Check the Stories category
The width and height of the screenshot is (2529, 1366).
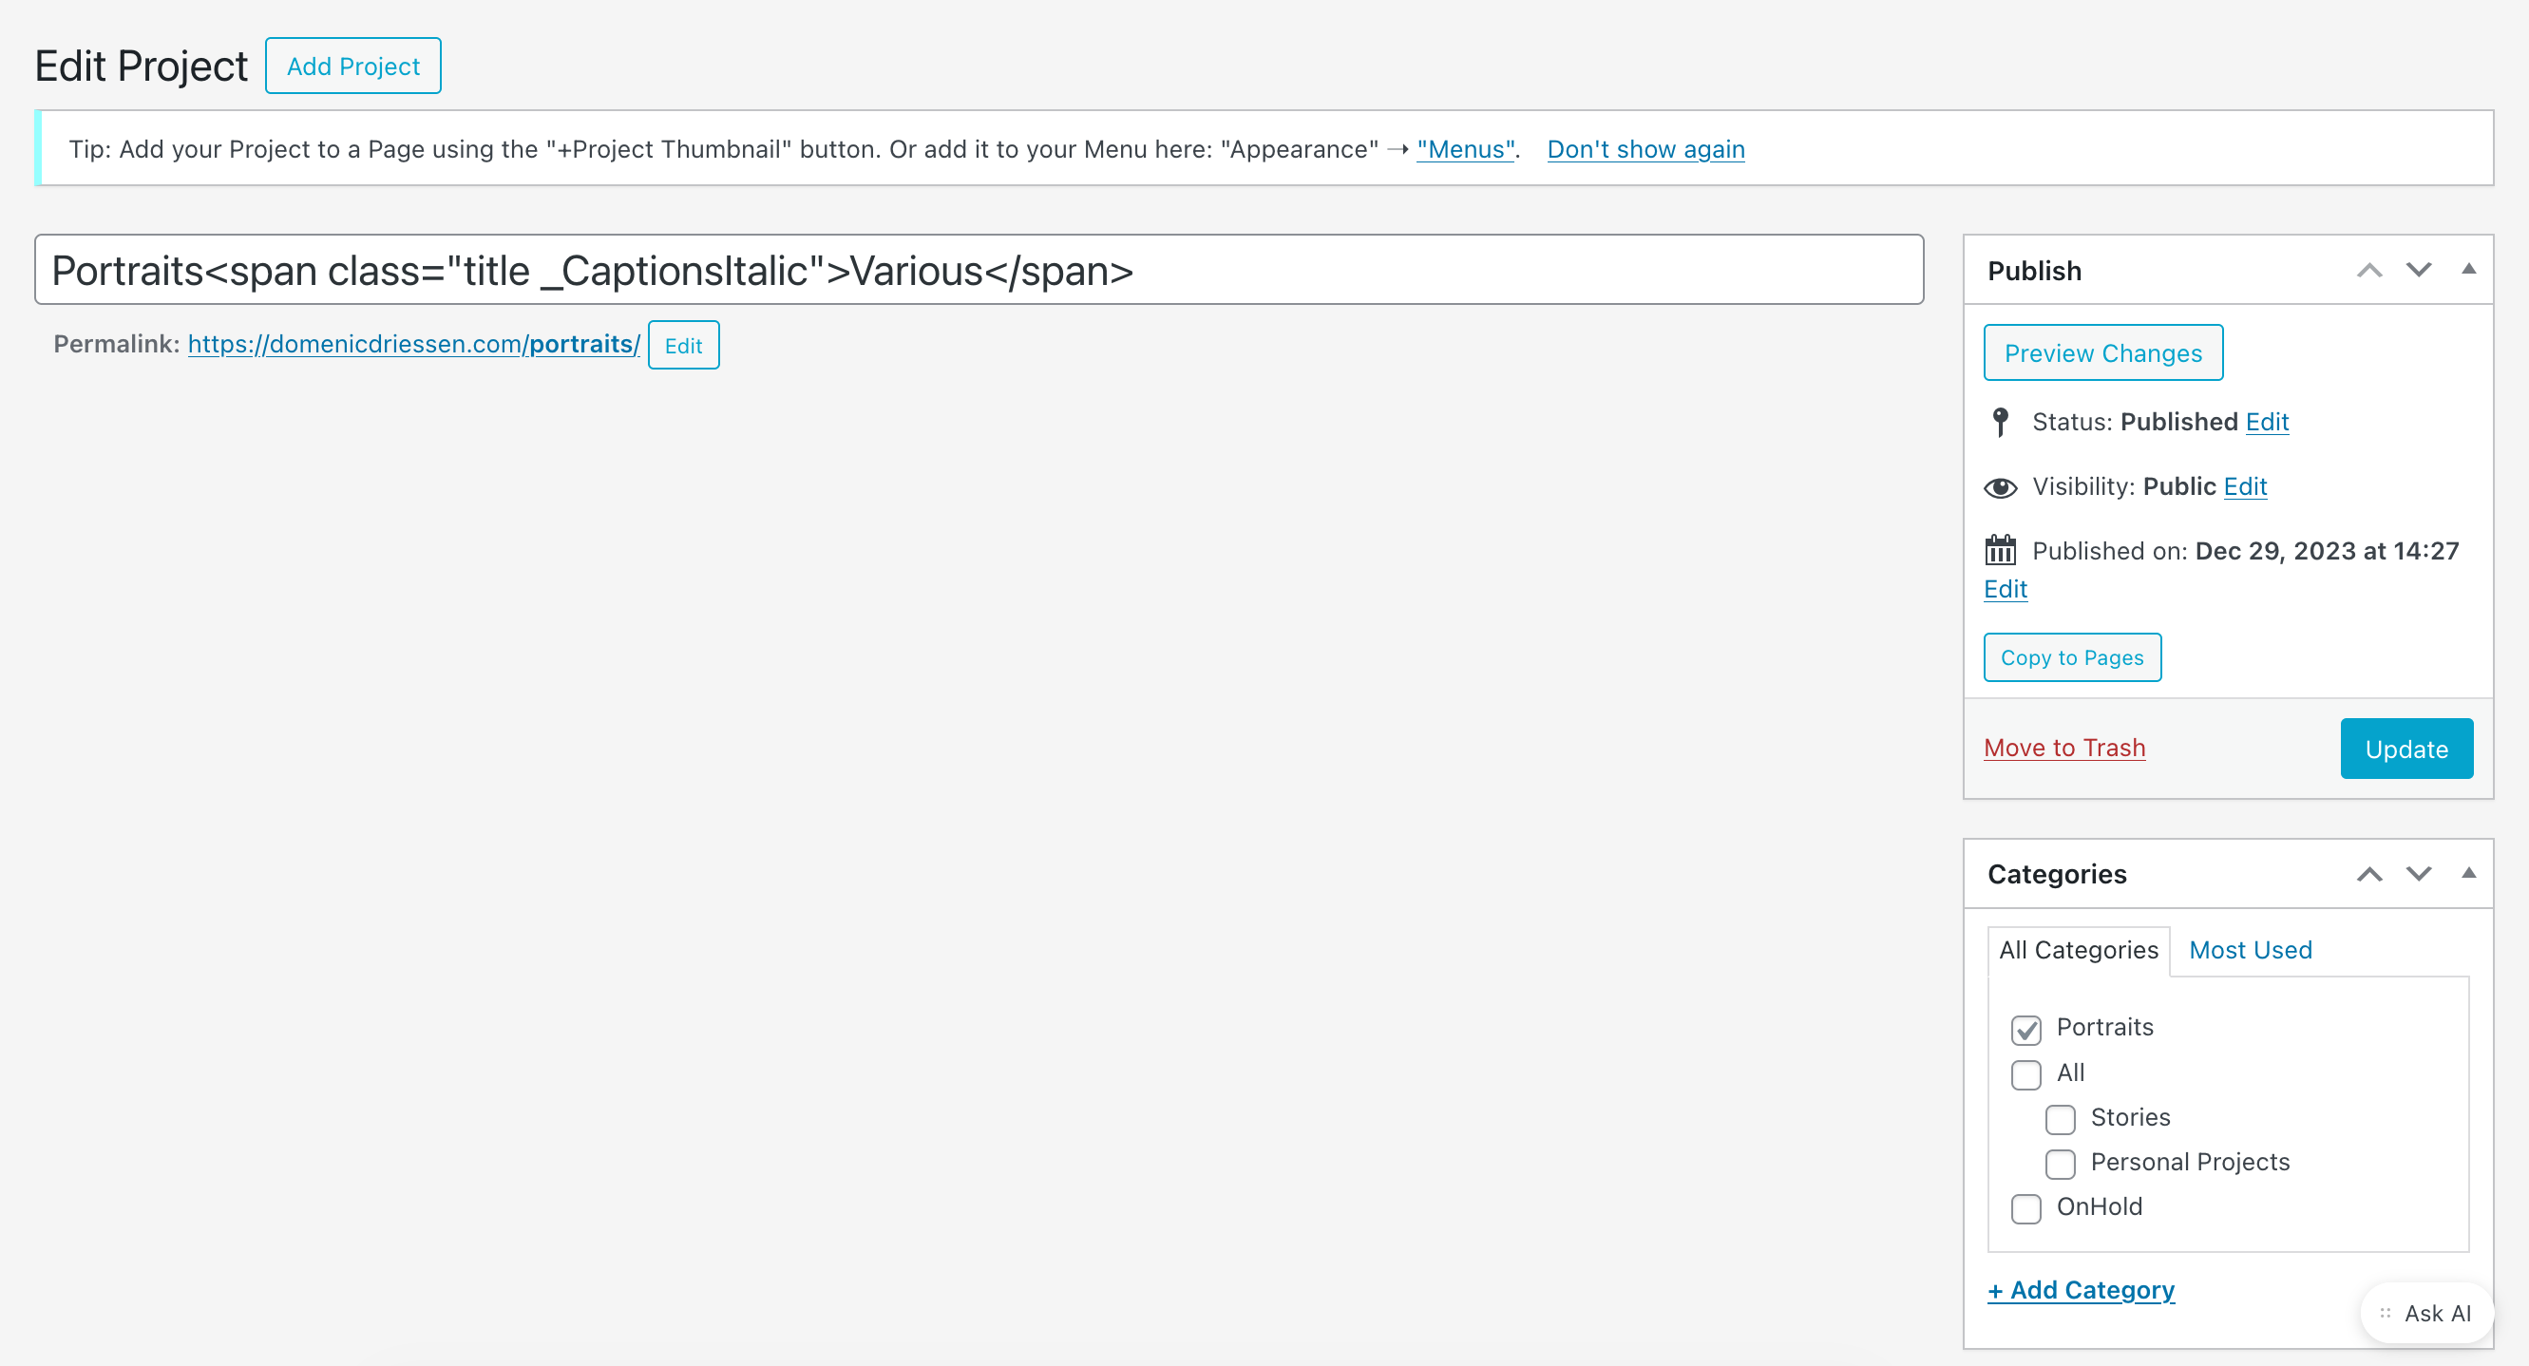click(x=2060, y=1119)
